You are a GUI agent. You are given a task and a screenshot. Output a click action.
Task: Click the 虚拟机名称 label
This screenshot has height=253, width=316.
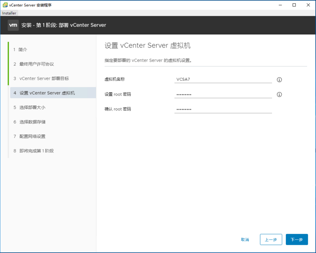[114, 79]
